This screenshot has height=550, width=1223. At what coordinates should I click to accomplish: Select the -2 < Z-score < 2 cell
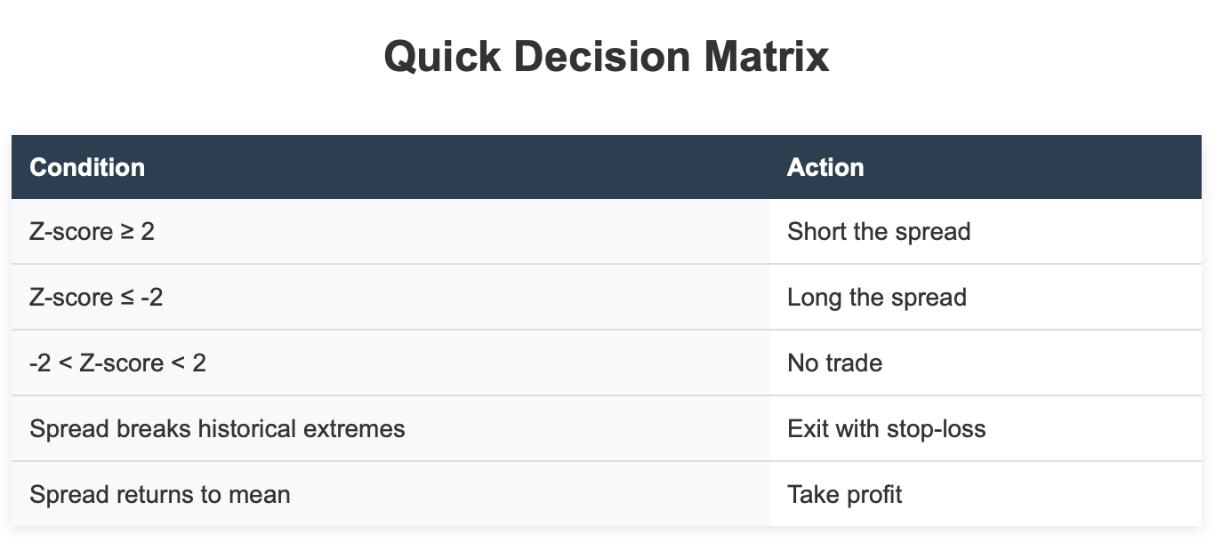tap(390, 363)
